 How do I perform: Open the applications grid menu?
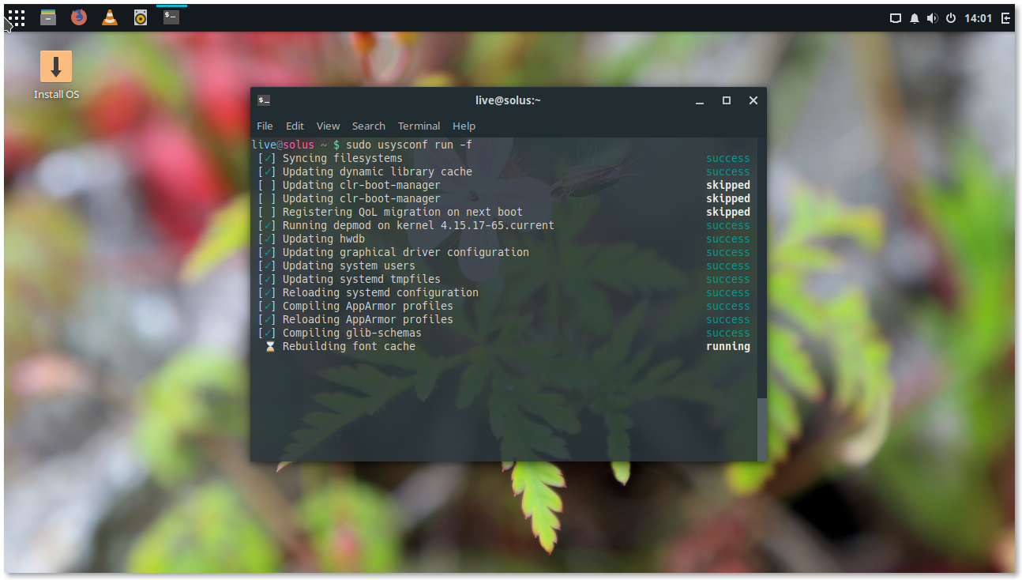coord(17,17)
